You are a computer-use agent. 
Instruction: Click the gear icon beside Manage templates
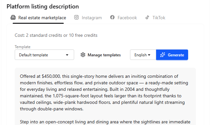click(x=83, y=55)
